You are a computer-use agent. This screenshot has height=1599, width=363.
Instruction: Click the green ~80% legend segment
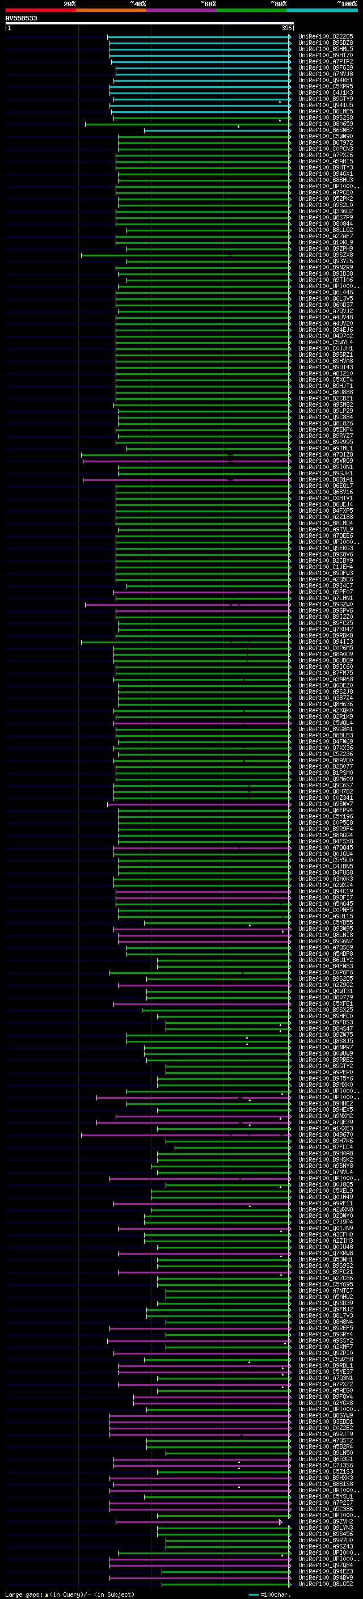tap(252, 11)
